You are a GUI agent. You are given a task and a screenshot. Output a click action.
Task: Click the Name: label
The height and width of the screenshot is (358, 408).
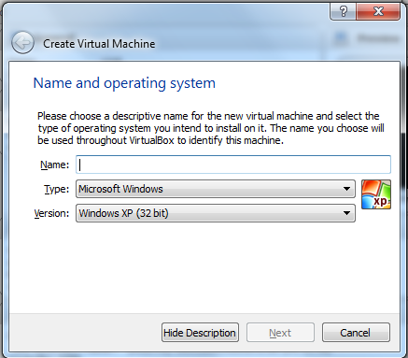click(55, 165)
